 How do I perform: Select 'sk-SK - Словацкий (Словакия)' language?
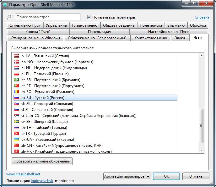tap(47, 104)
